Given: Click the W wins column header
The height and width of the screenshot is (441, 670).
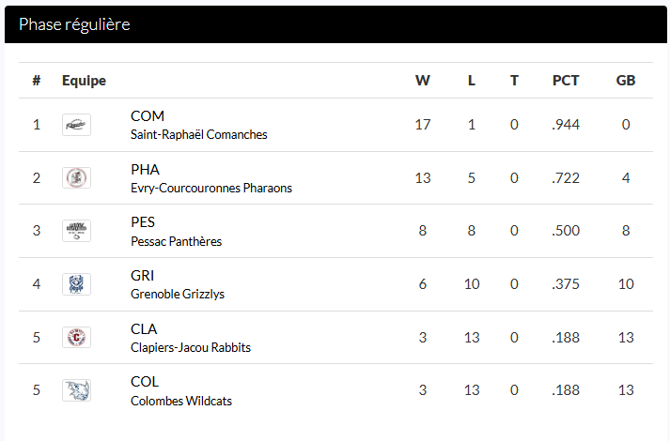Looking at the screenshot, I should pos(422,81).
